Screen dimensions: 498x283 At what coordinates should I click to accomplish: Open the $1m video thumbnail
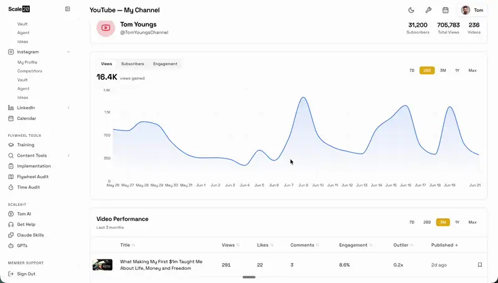(x=102, y=264)
